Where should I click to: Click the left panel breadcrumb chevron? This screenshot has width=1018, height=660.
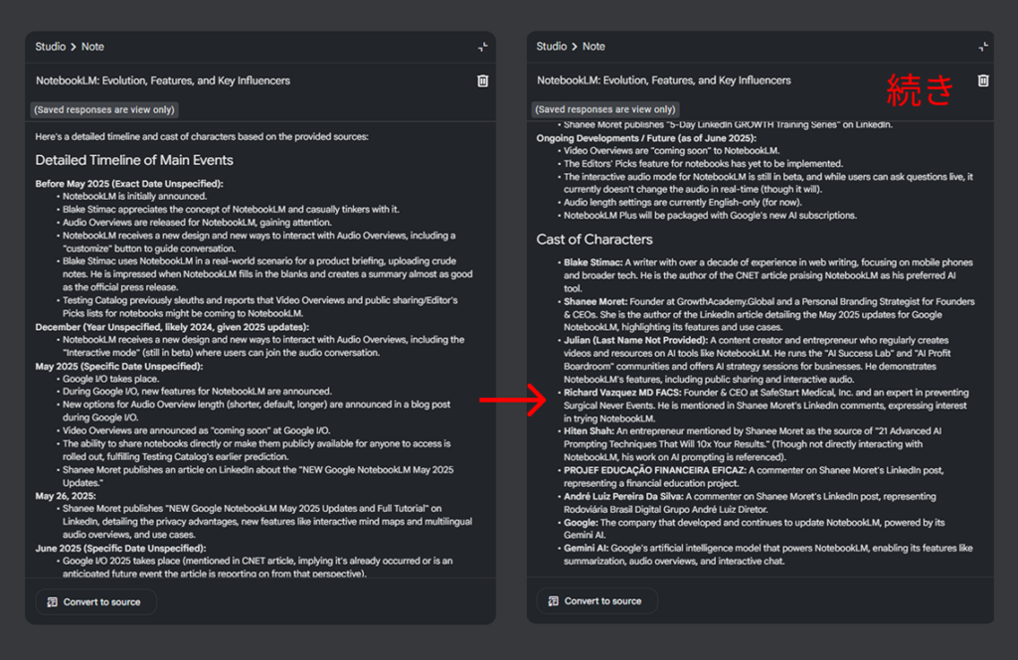[74, 47]
